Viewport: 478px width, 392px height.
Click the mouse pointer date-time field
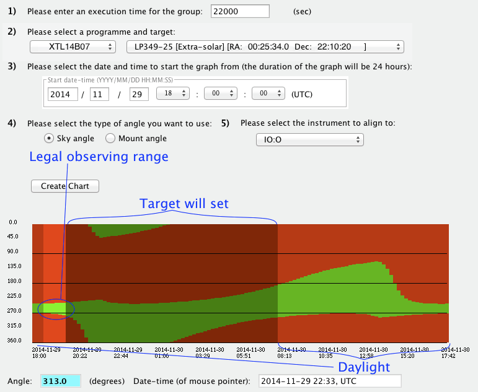point(330,381)
